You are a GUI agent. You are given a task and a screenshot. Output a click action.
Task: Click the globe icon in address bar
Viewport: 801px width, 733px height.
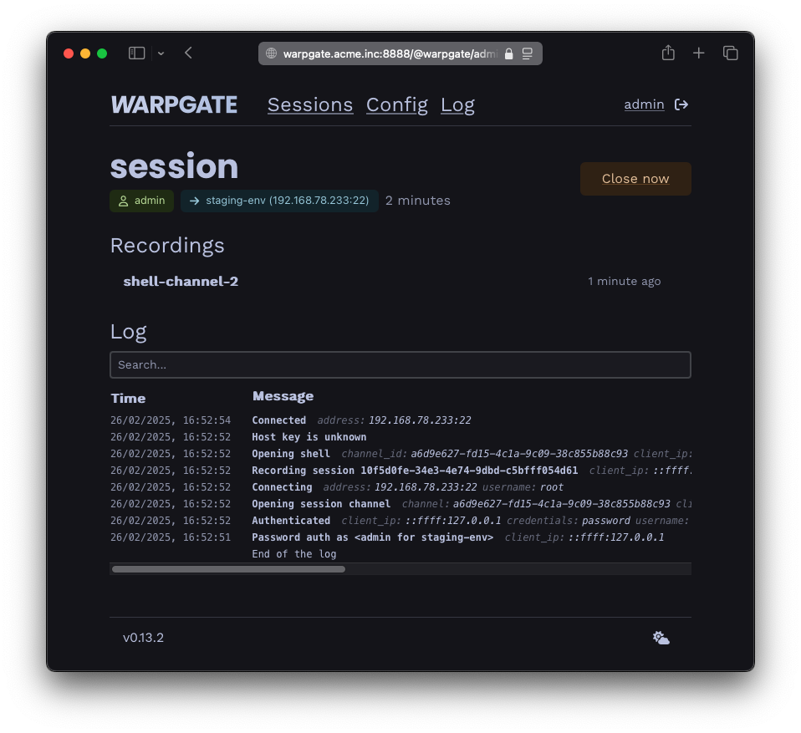tap(271, 53)
